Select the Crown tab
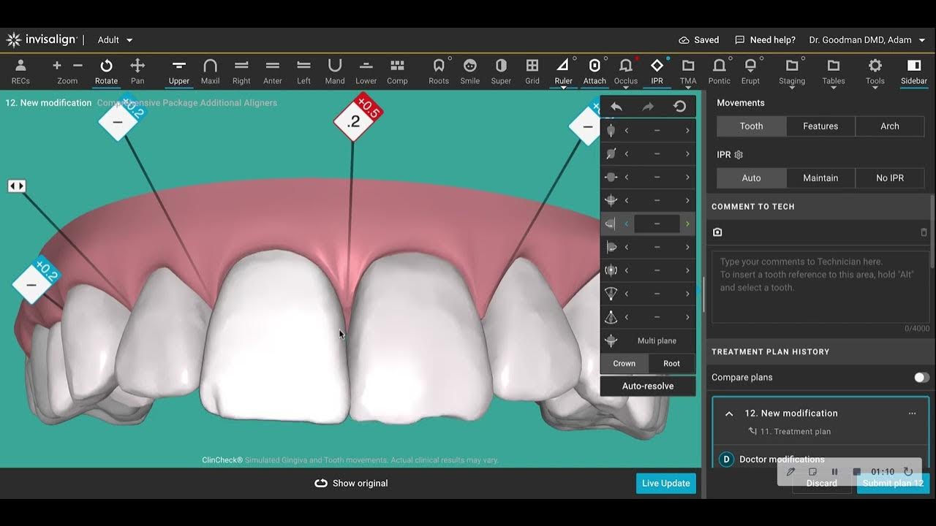 (624, 363)
